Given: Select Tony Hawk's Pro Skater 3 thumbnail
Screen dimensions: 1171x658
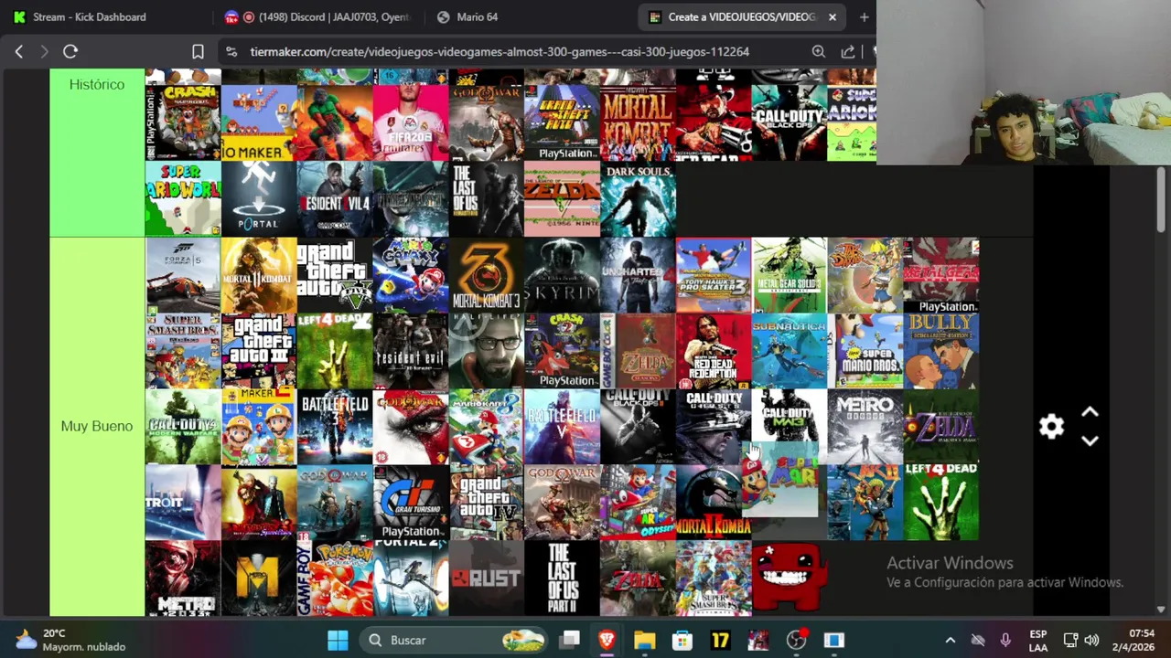Looking at the screenshot, I should [714, 275].
